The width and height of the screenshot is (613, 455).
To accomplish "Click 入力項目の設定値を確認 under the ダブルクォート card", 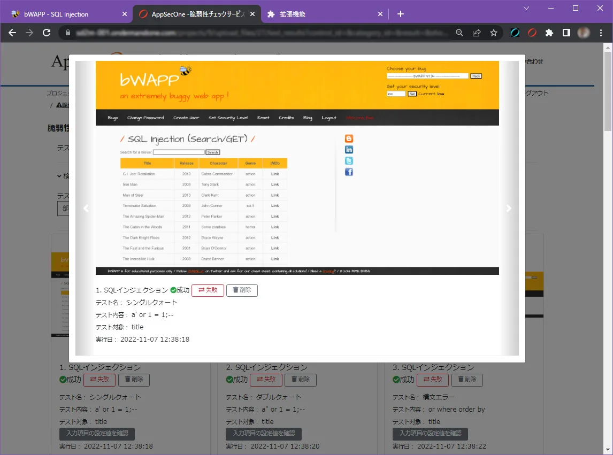I will 264,434.
